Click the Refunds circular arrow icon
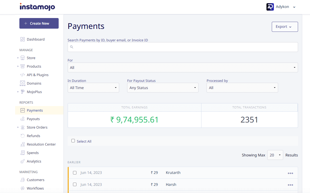310x193 pixels. (x=23, y=136)
